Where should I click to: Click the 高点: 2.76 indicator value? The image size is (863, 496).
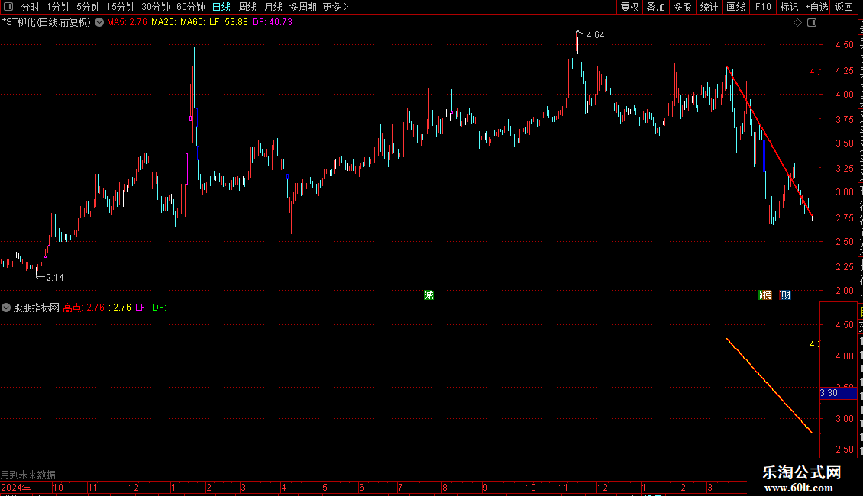point(84,308)
